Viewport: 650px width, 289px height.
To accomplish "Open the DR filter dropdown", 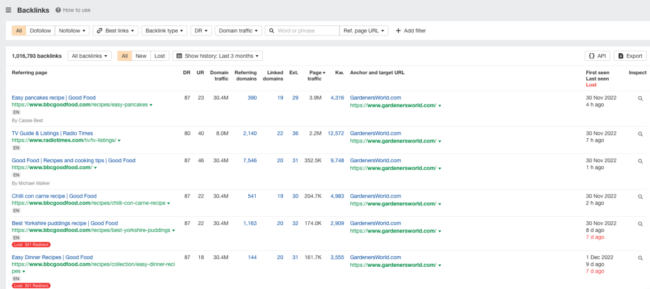I will coord(201,30).
